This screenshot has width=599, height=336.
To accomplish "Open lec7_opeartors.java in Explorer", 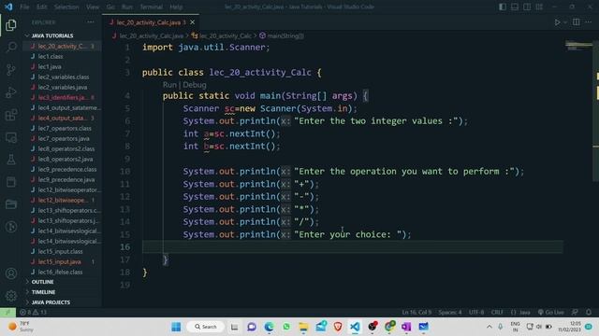I will point(64,139).
